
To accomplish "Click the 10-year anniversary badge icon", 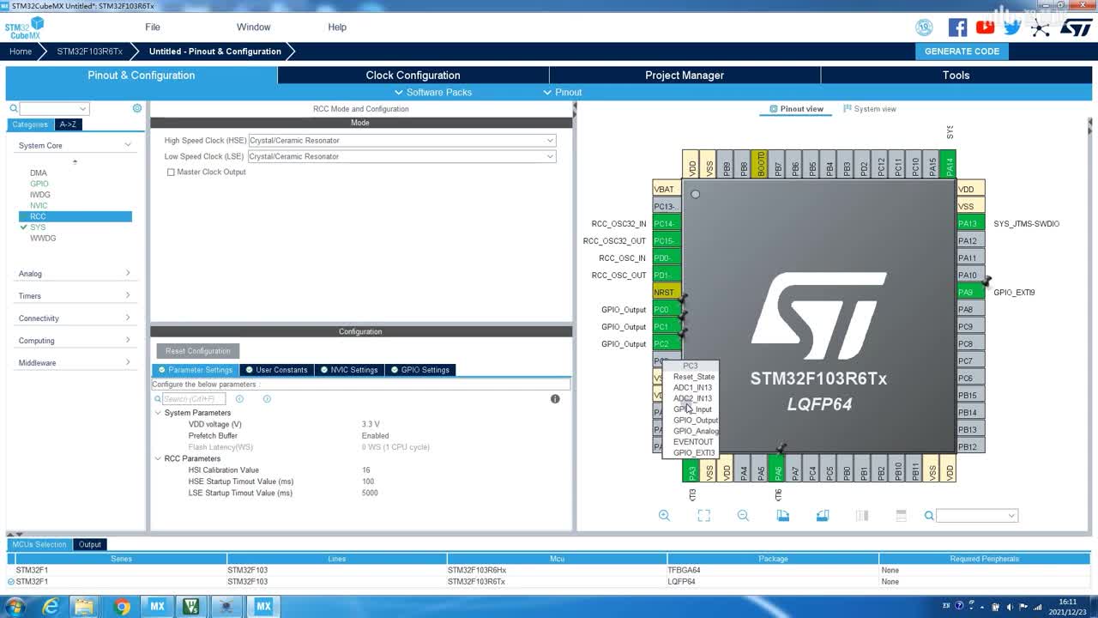I will [x=924, y=27].
